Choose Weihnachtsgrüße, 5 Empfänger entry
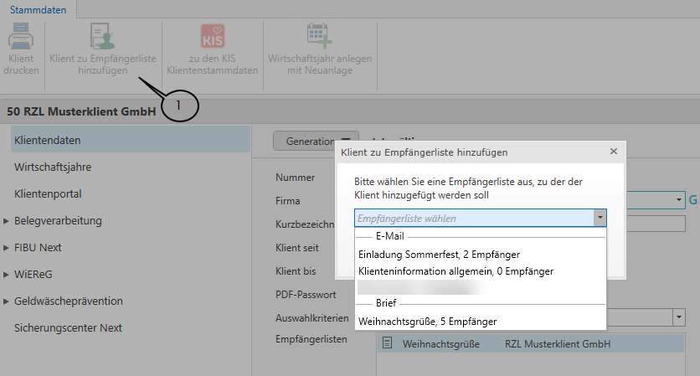This screenshot has width=700, height=376. click(427, 320)
